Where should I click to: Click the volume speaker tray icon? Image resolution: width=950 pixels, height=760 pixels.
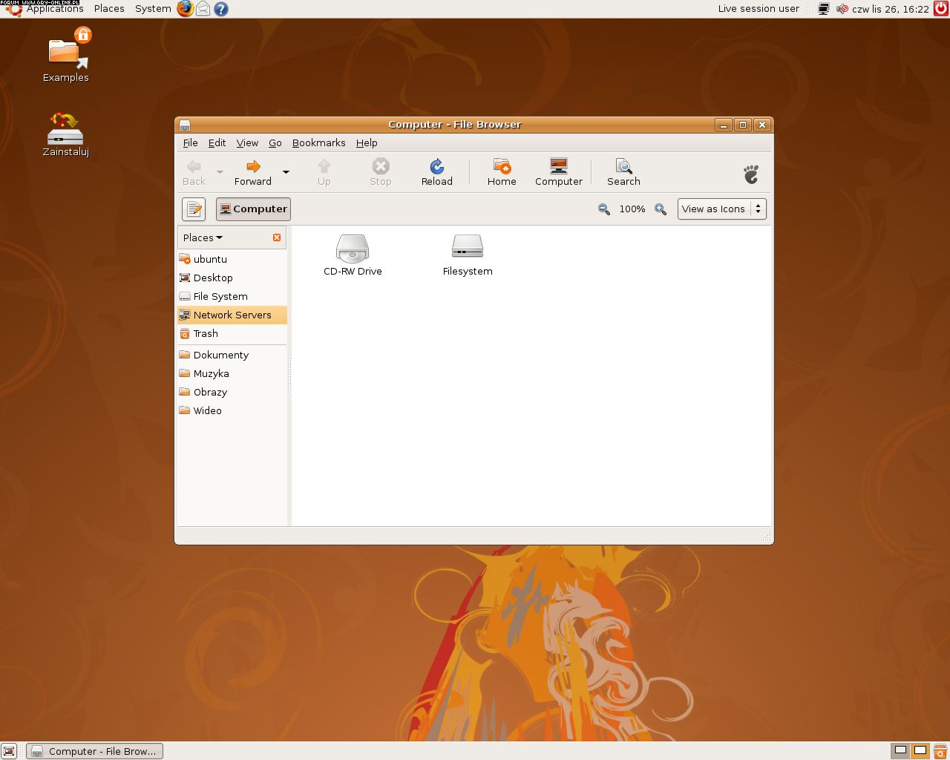click(842, 9)
